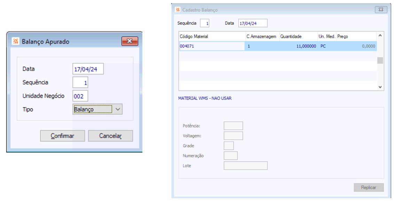Click the Grade input field
The image size is (394, 201).
(229, 146)
